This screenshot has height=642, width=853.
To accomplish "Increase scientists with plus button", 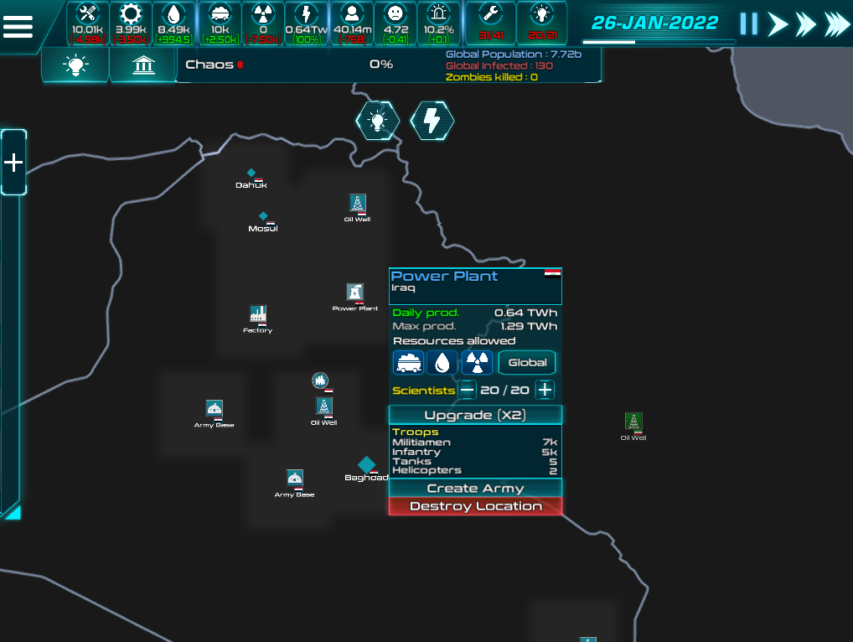I will [545, 390].
